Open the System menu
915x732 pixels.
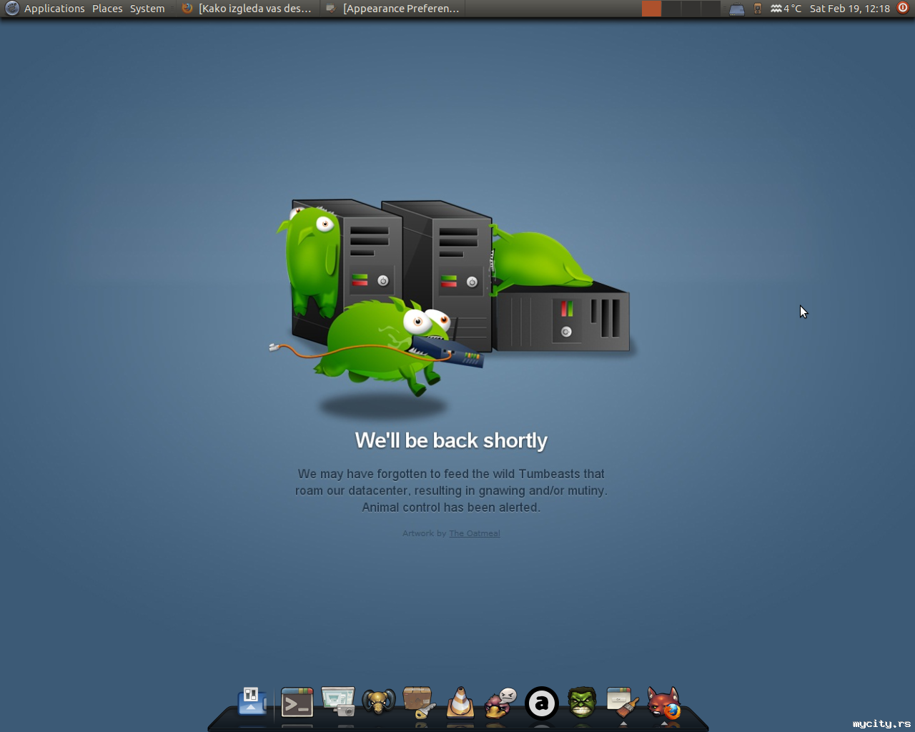[x=147, y=9]
